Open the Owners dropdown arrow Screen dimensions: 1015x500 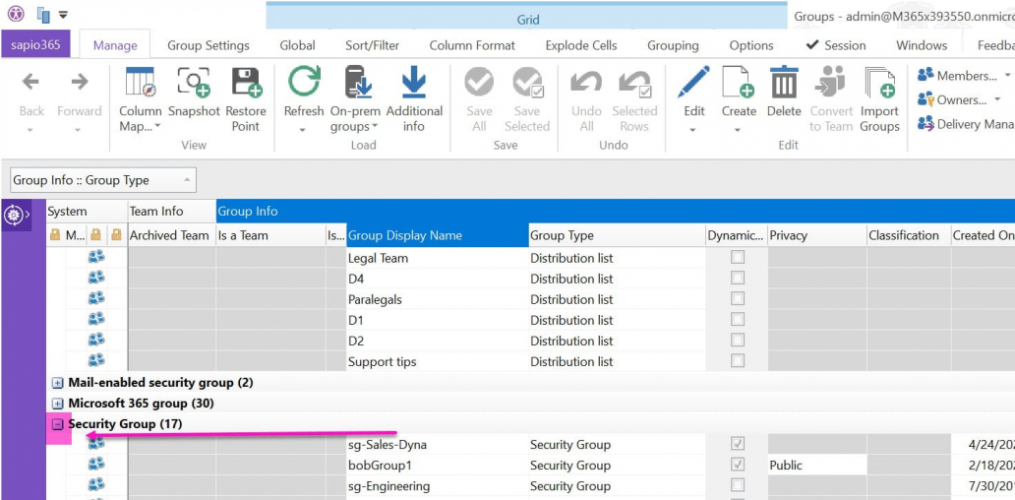[997, 99]
